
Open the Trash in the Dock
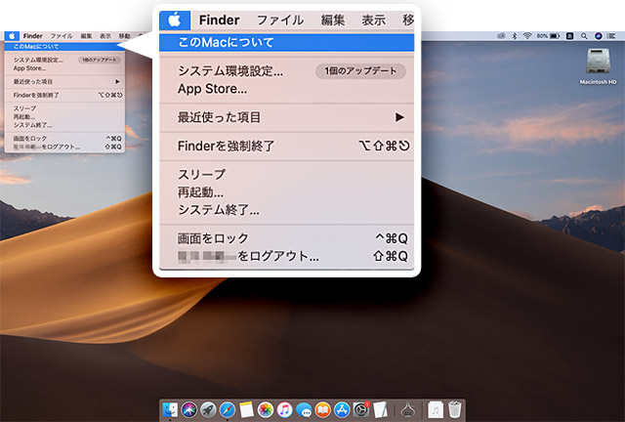coord(455,409)
